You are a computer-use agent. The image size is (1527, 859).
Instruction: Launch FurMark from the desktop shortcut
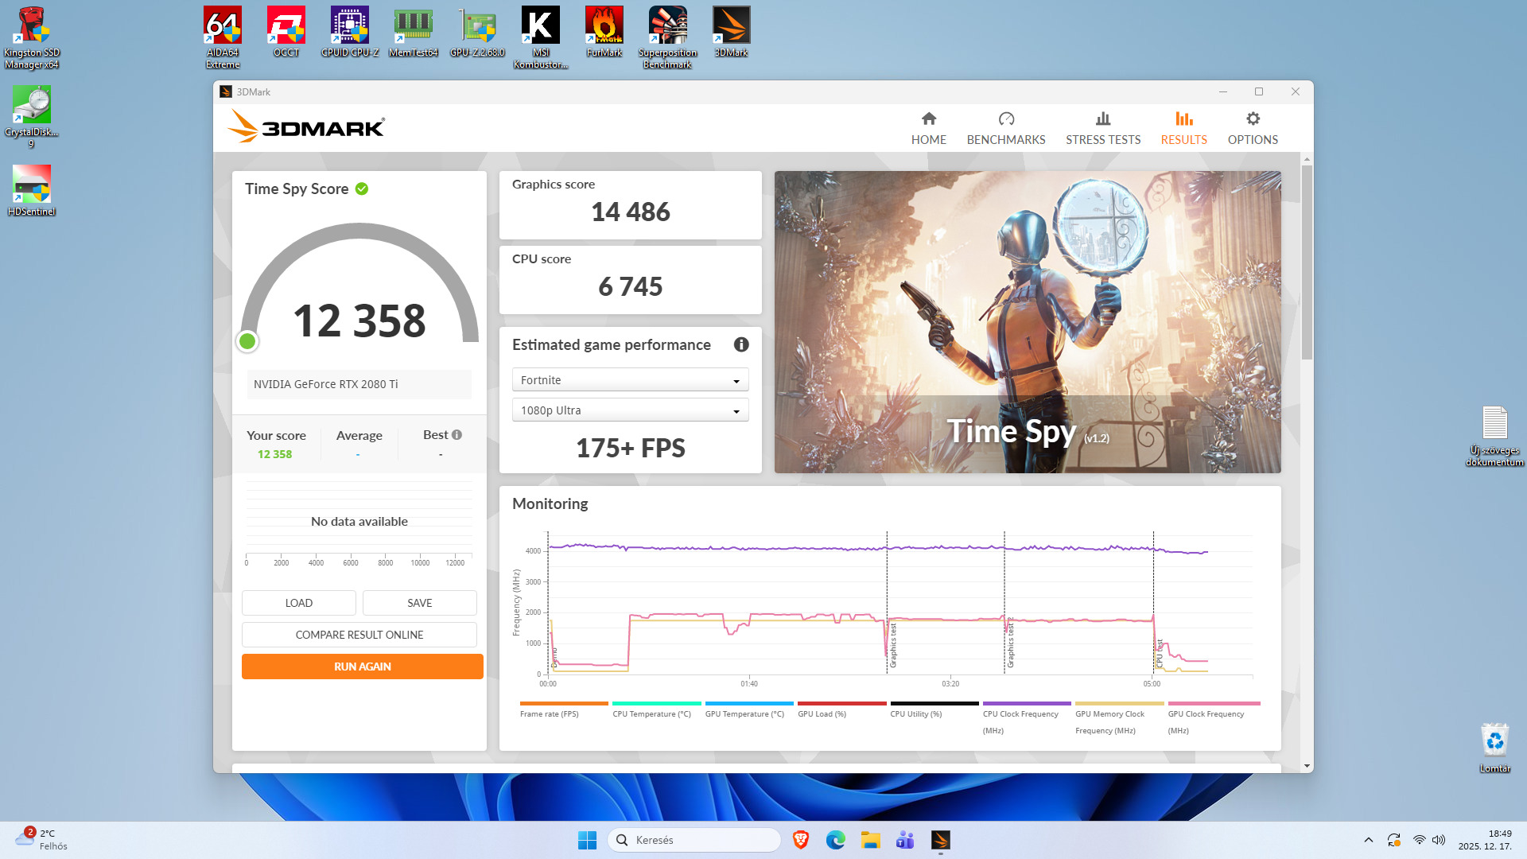point(604,25)
